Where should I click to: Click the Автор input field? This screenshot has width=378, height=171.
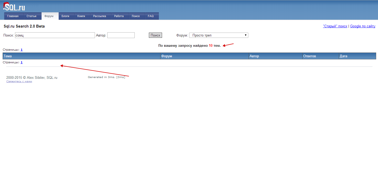point(121,35)
